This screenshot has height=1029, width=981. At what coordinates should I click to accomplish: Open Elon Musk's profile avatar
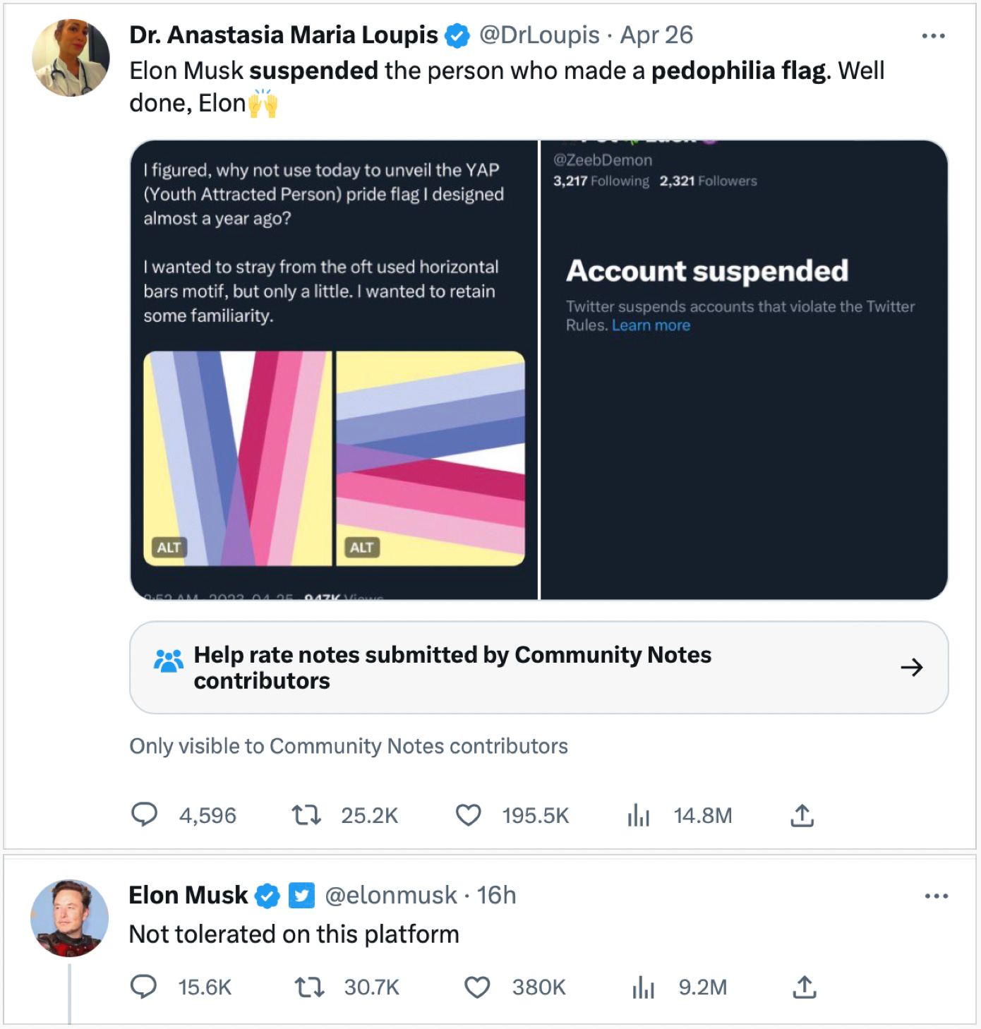click(70, 917)
